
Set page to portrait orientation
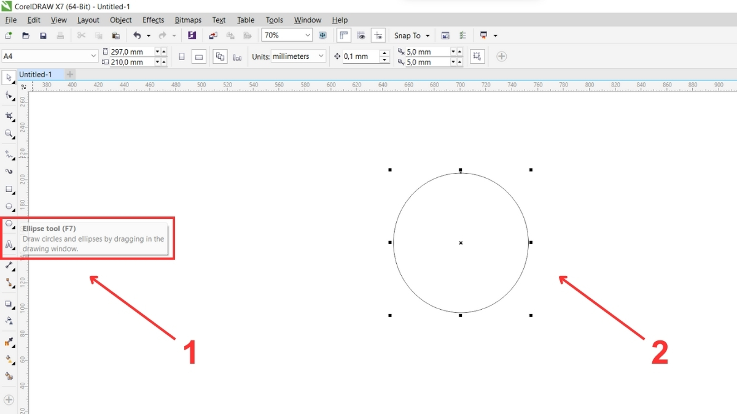tap(182, 56)
